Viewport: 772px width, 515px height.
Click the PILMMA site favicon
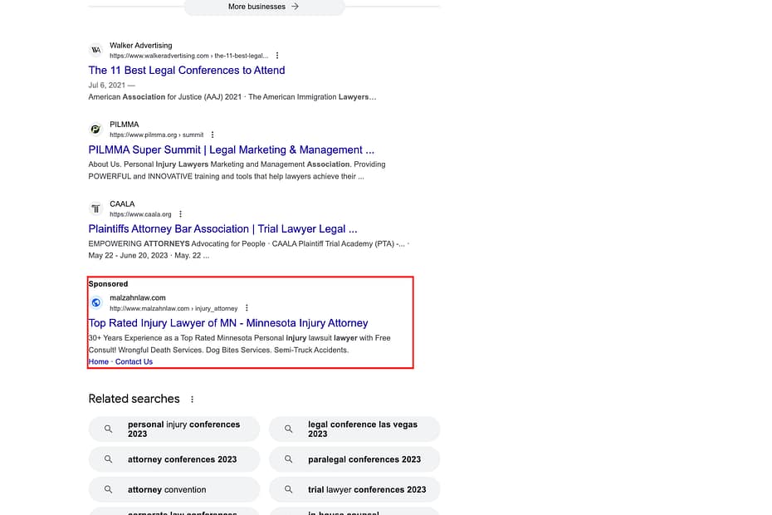tap(96, 129)
